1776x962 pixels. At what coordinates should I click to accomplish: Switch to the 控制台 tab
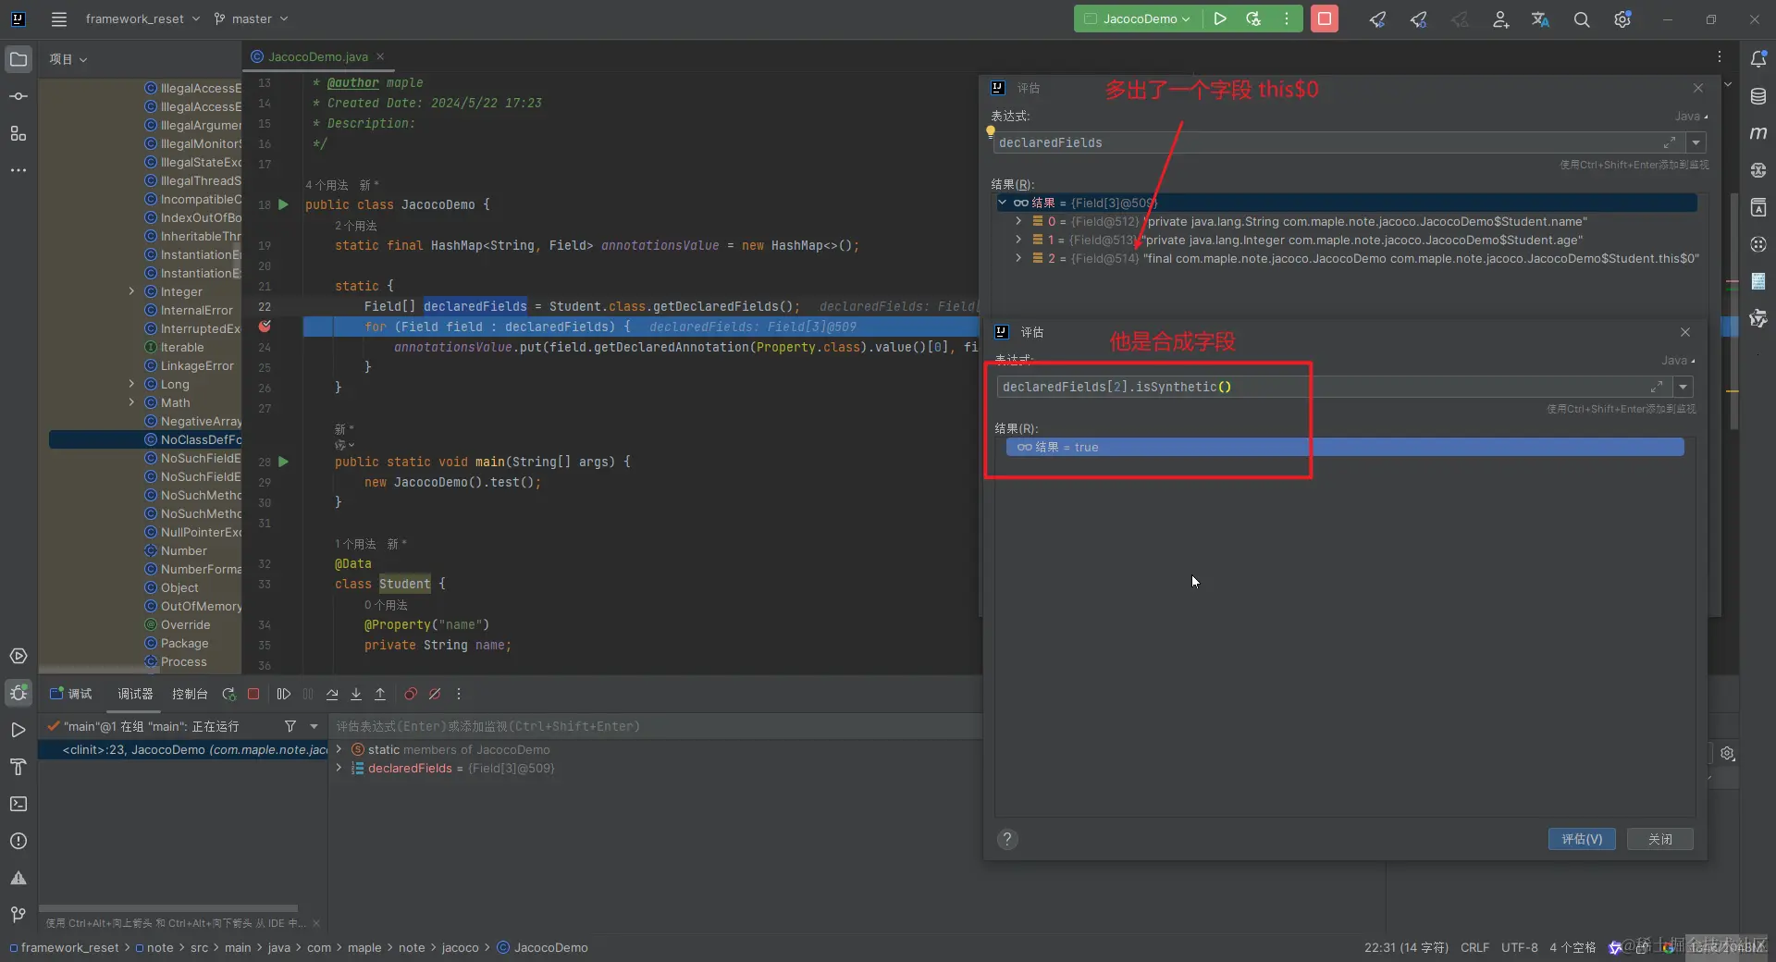pos(190,694)
